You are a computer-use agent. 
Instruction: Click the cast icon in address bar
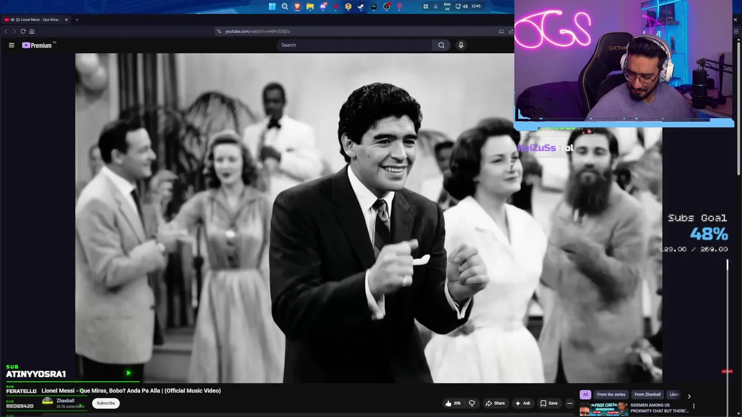501,31
